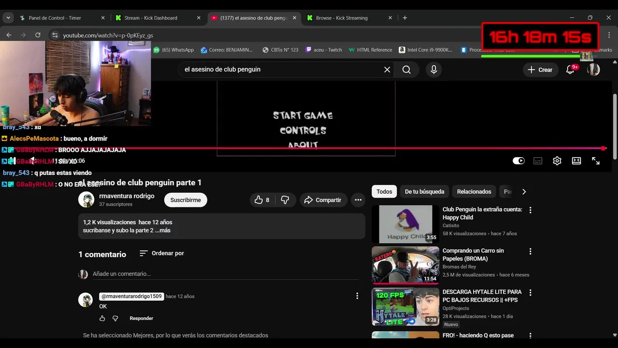Open the YouTube account avatar menu

tap(593, 70)
